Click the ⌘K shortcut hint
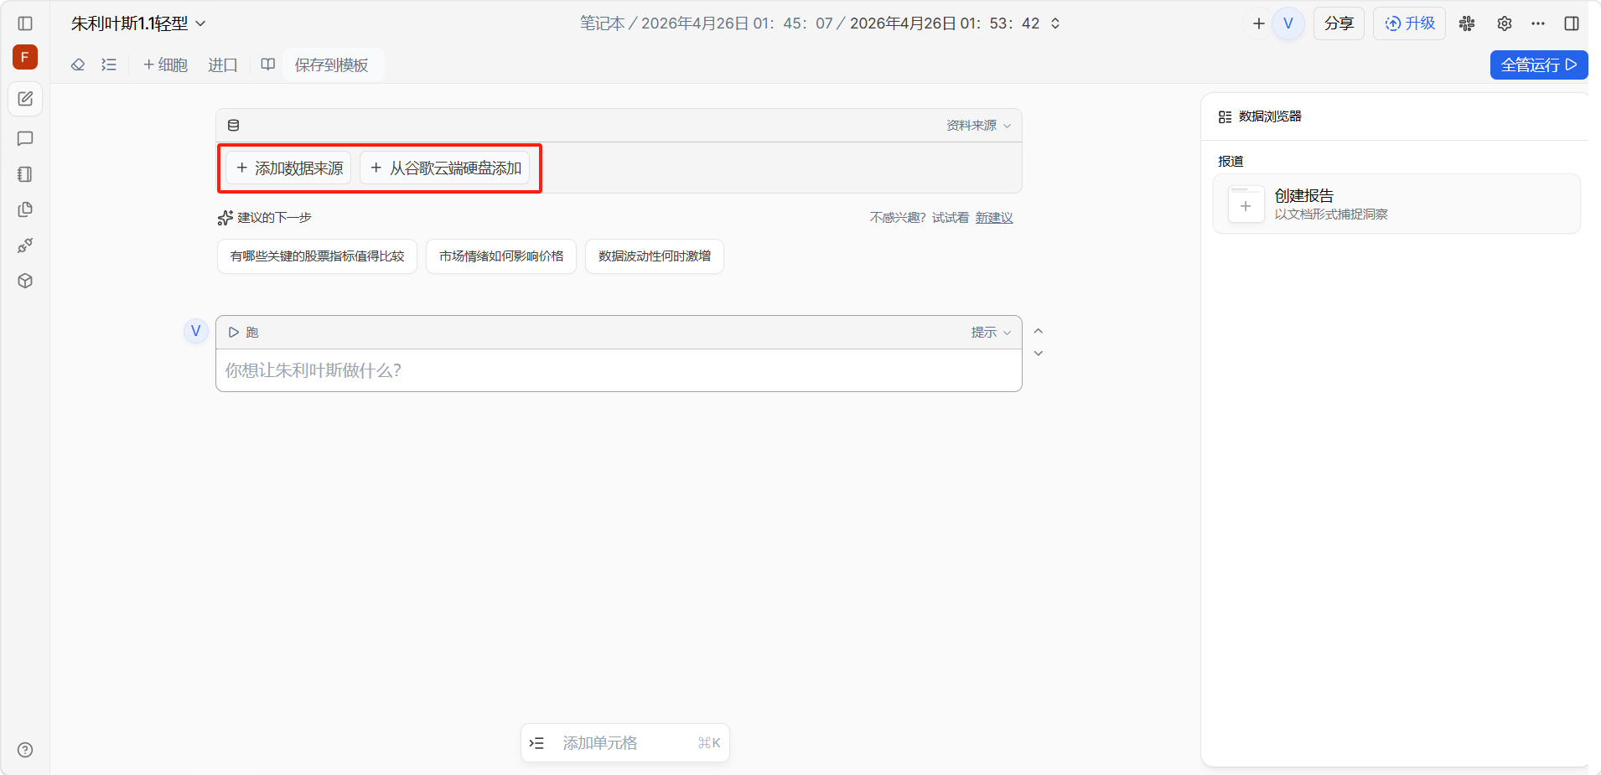Viewport: 1601px width, 775px height. point(709,743)
